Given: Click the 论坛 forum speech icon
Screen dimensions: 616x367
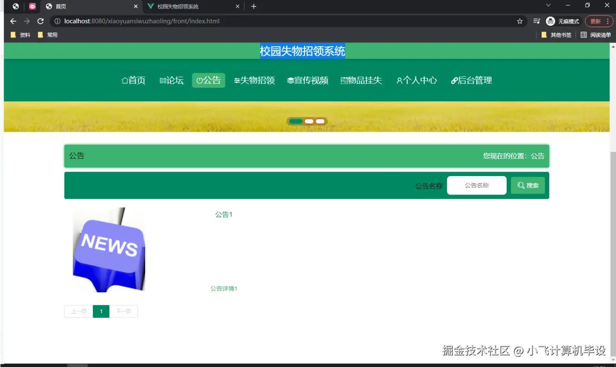Looking at the screenshot, I should click(x=162, y=80).
